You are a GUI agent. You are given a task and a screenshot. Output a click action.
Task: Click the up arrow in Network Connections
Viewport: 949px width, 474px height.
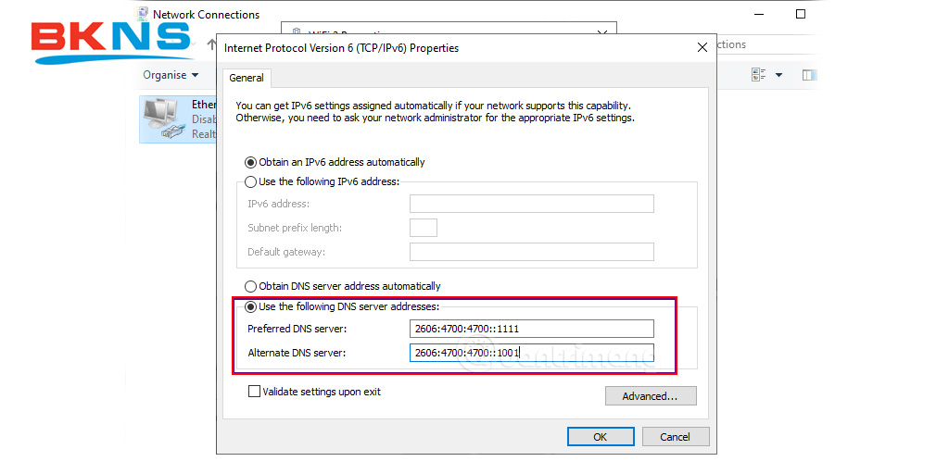point(211,44)
